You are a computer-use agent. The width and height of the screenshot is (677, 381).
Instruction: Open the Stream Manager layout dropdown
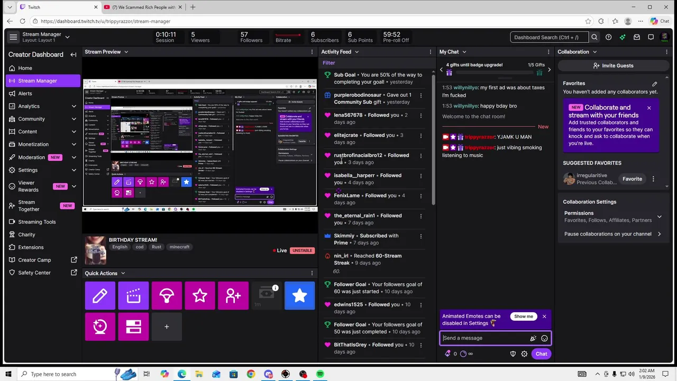click(67, 37)
